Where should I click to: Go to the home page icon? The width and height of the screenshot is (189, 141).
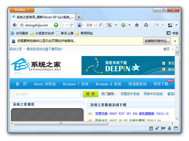pos(137,25)
